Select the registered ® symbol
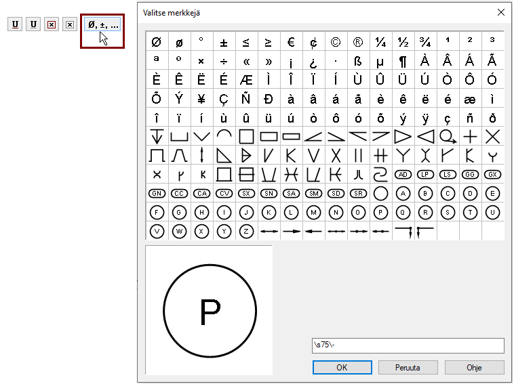514x384 pixels. point(358,42)
